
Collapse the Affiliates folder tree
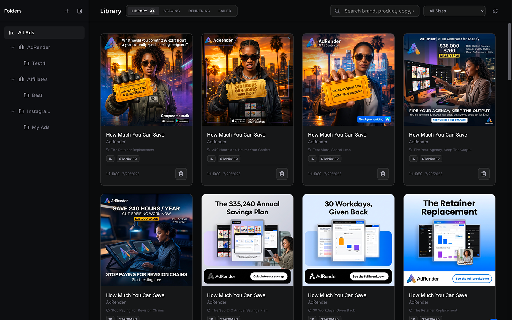tap(12, 79)
